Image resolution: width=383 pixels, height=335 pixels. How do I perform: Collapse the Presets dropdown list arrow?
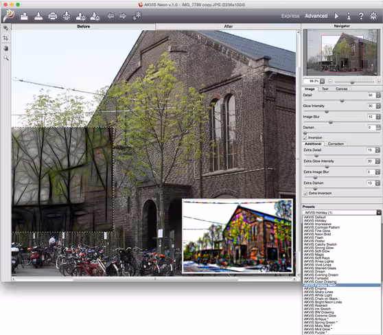[x=379, y=213]
